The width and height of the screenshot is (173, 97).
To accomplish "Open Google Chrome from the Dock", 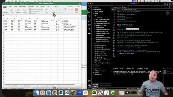I will click(x=55, y=93).
